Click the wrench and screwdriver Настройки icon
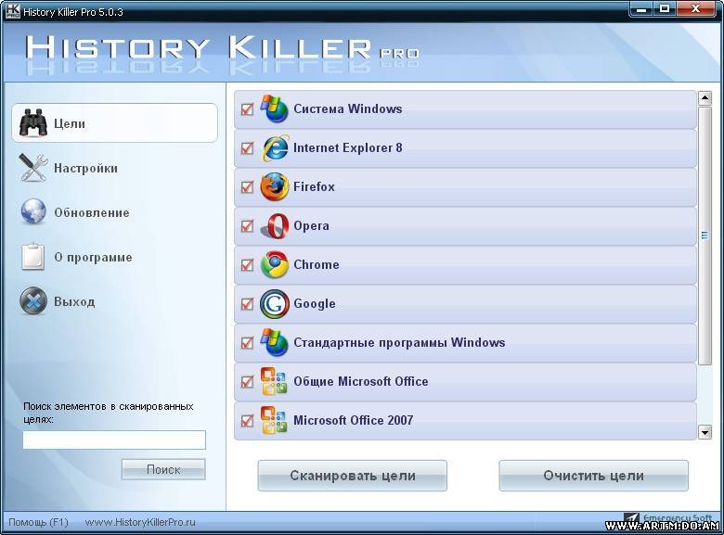The height and width of the screenshot is (535, 724). pos(32,168)
